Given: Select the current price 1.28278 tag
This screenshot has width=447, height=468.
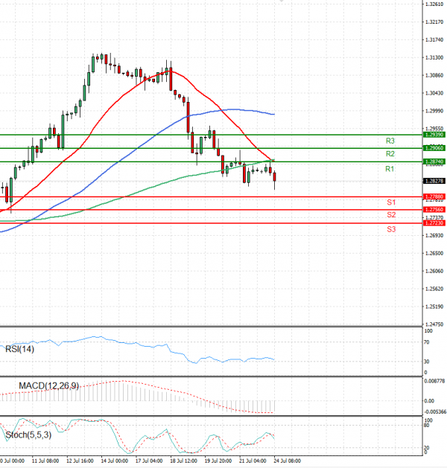Looking at the screenshot, I should [x=434, y=181].
